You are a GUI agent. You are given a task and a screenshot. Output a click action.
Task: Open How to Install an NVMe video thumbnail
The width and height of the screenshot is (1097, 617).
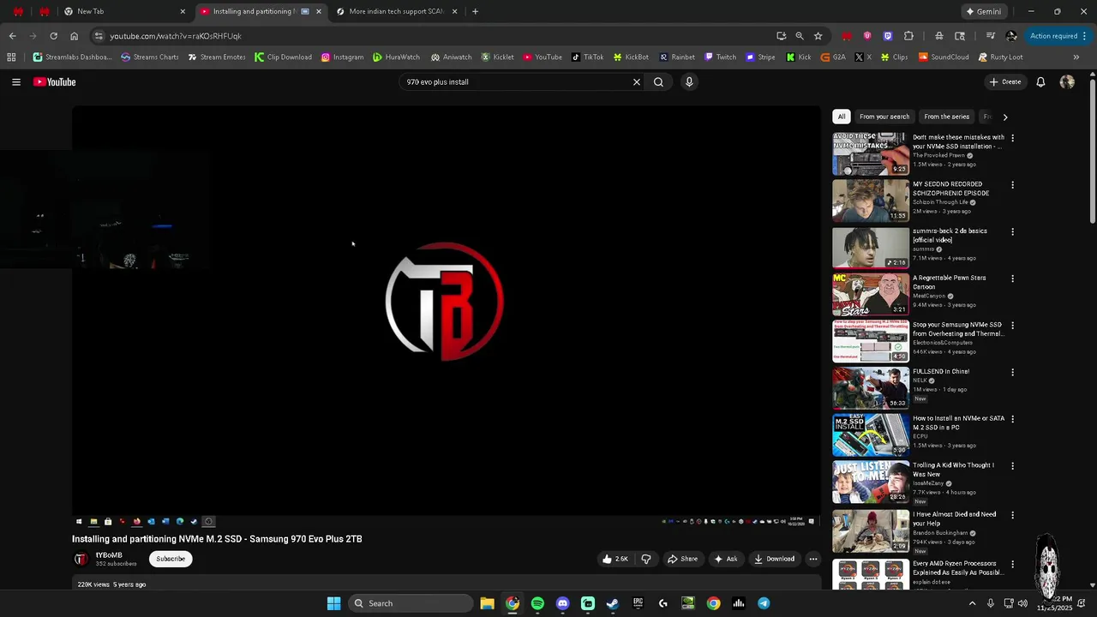click(871, 434)
